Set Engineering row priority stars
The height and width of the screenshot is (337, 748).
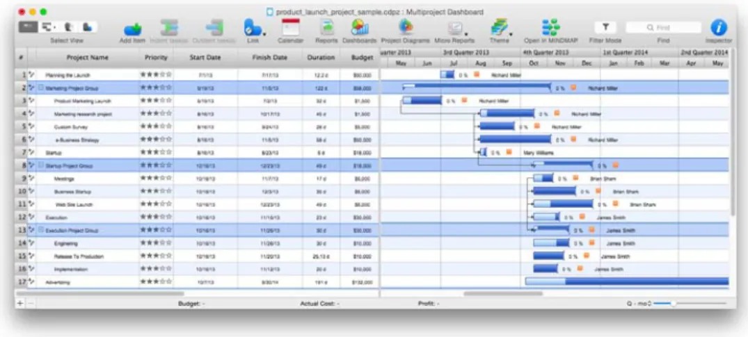[156, 243]
